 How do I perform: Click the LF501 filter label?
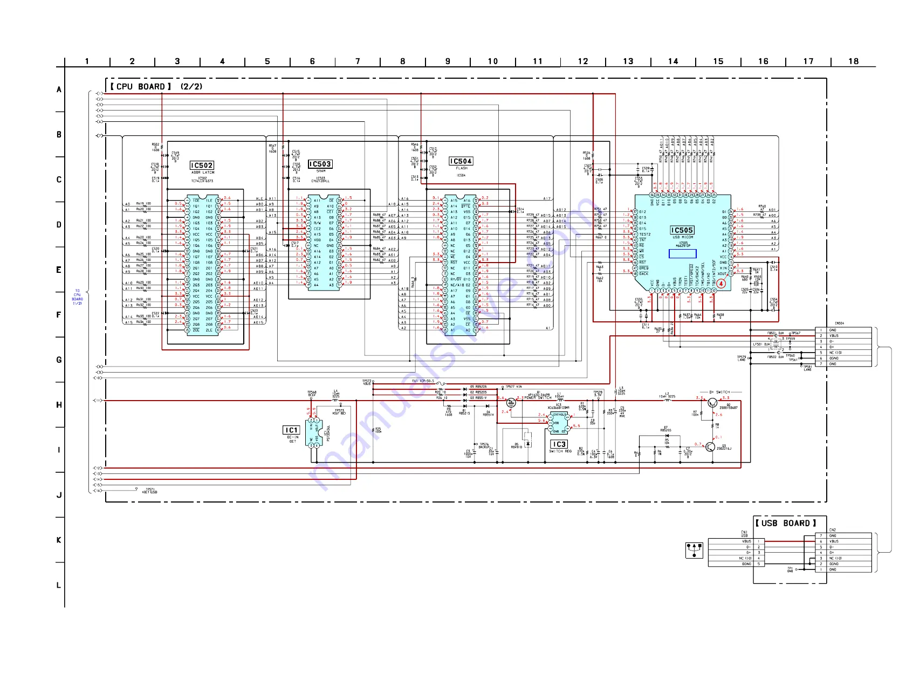pos(761,344)
